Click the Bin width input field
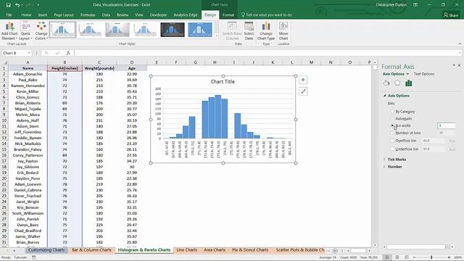464x261 pixels. point(446,125)
